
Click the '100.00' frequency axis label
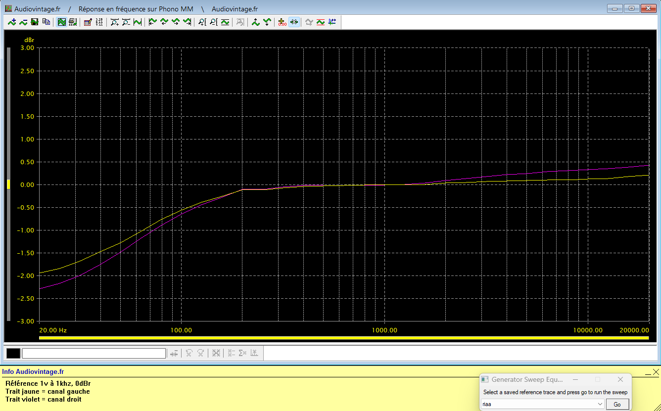pyautogui.click(x=181, y=330)
